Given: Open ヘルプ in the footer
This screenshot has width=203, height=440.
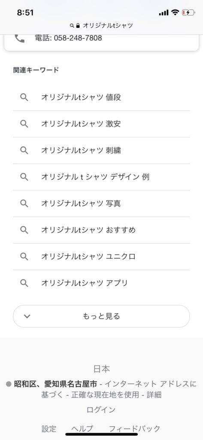Looking at the screenshot, I should (x=82, y=428).
